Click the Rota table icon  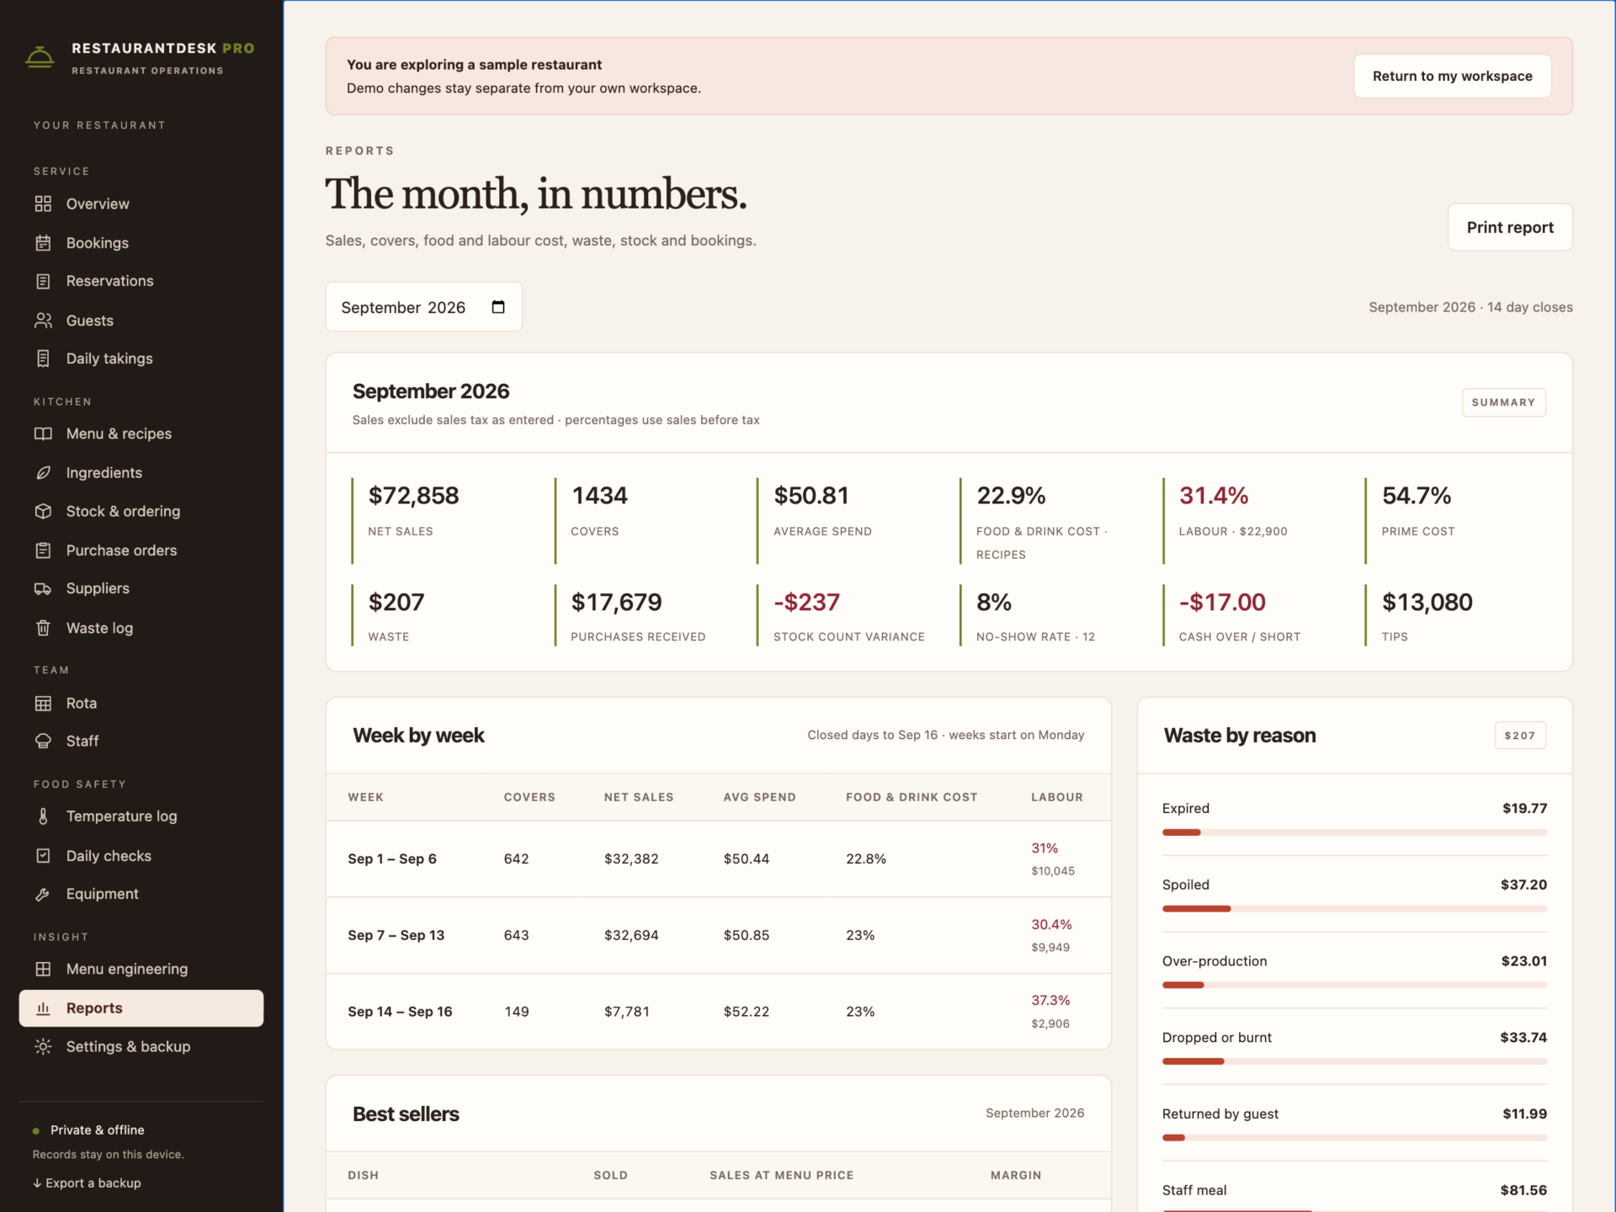click(x=43, y=703)
